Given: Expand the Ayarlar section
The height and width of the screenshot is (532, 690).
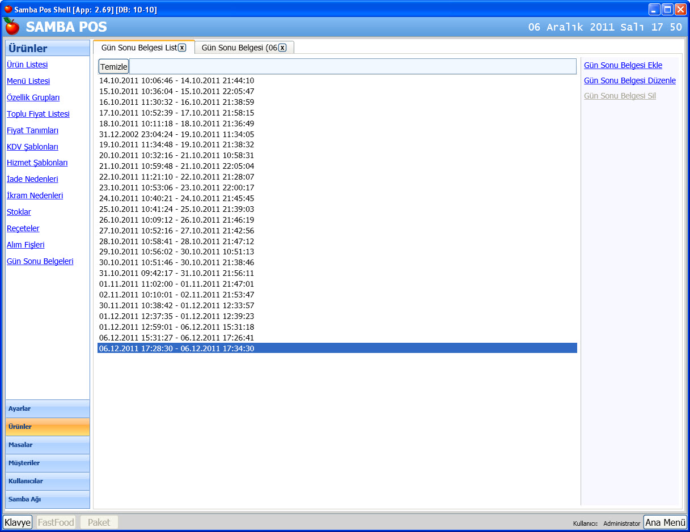Looking at the screenshot, I should 48,408.
